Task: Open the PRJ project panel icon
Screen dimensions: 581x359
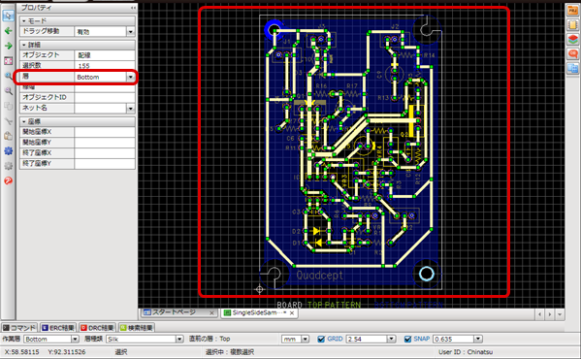Action: 572,11
